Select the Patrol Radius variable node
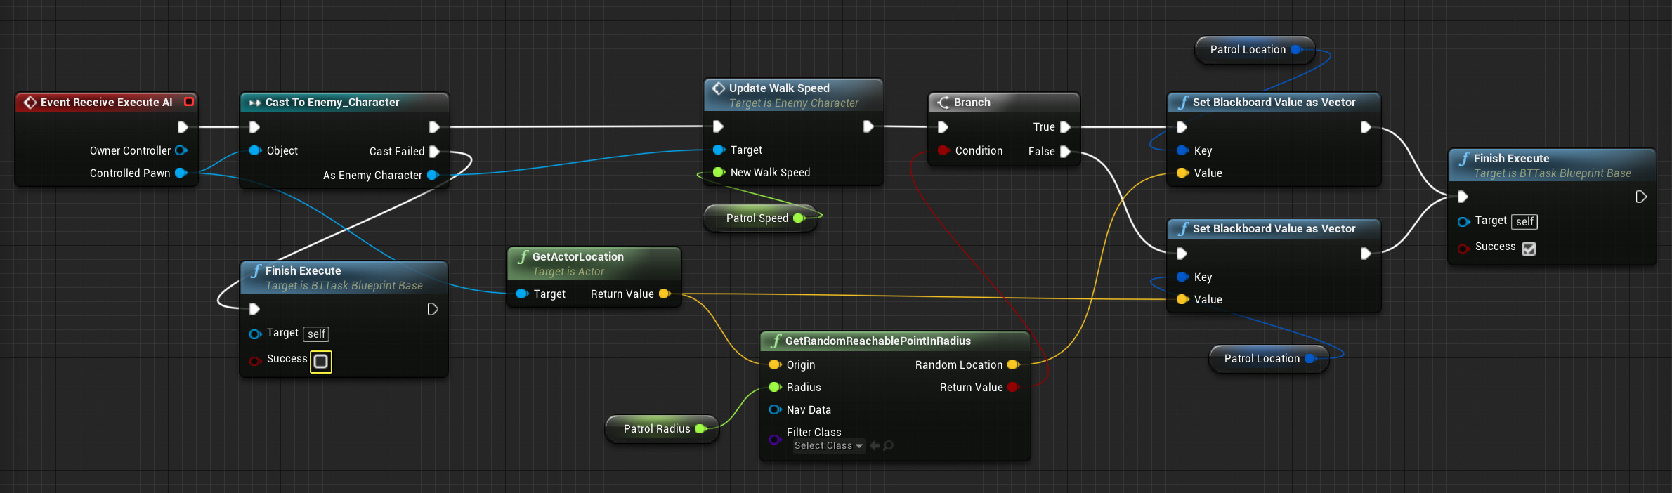Image resolution: width=1672 pixels, height=493 pixels. point(656,429)
